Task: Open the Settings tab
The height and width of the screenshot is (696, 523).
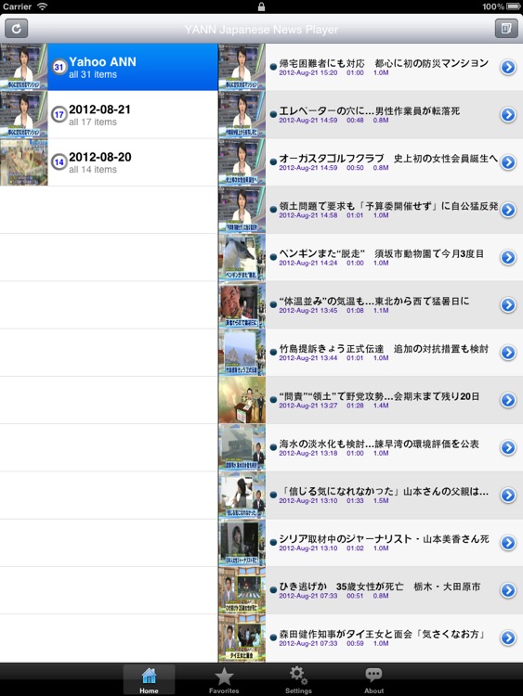Action: (298, 680)
